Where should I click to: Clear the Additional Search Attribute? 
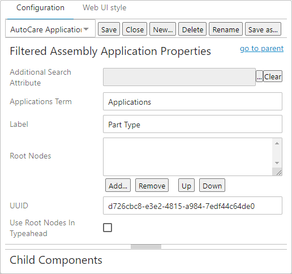[273, 76]
